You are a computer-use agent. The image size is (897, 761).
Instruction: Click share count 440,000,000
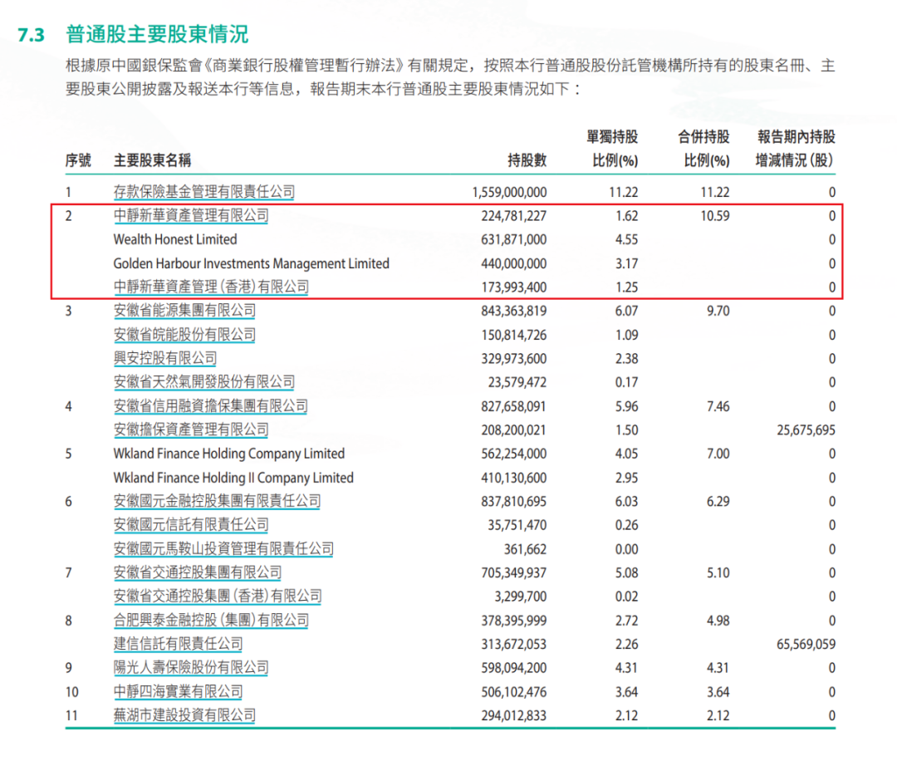[514, 264]
